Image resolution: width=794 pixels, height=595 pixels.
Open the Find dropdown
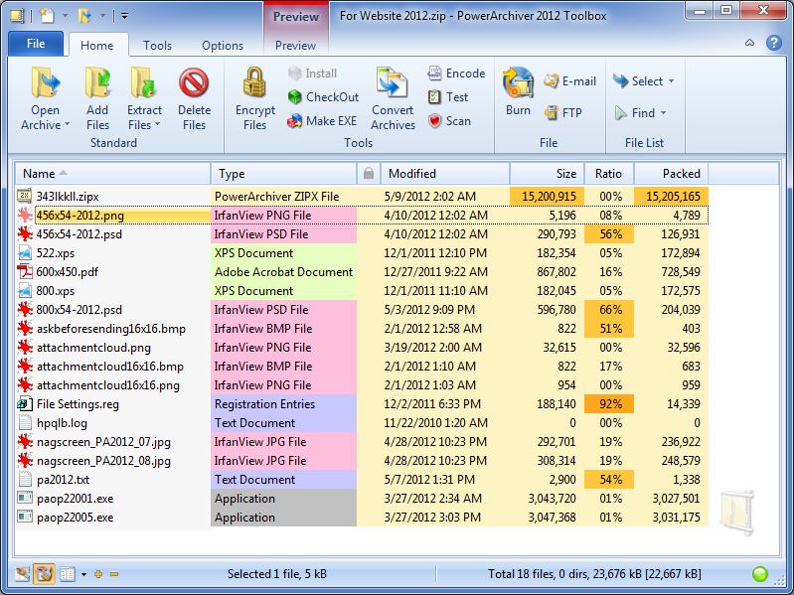click(x=663, y=113)
